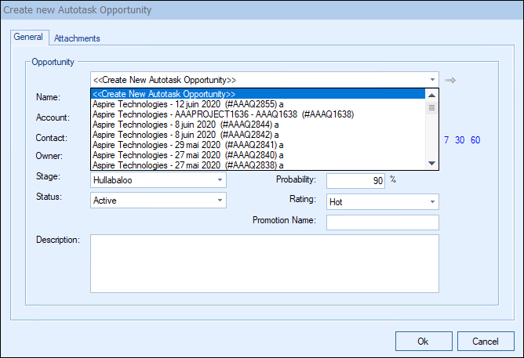524x358 pixels.
Task: Pick Aspire Technologies 8 juin 2020 #AAAQ2844
Action: click(x=258, y=125)
